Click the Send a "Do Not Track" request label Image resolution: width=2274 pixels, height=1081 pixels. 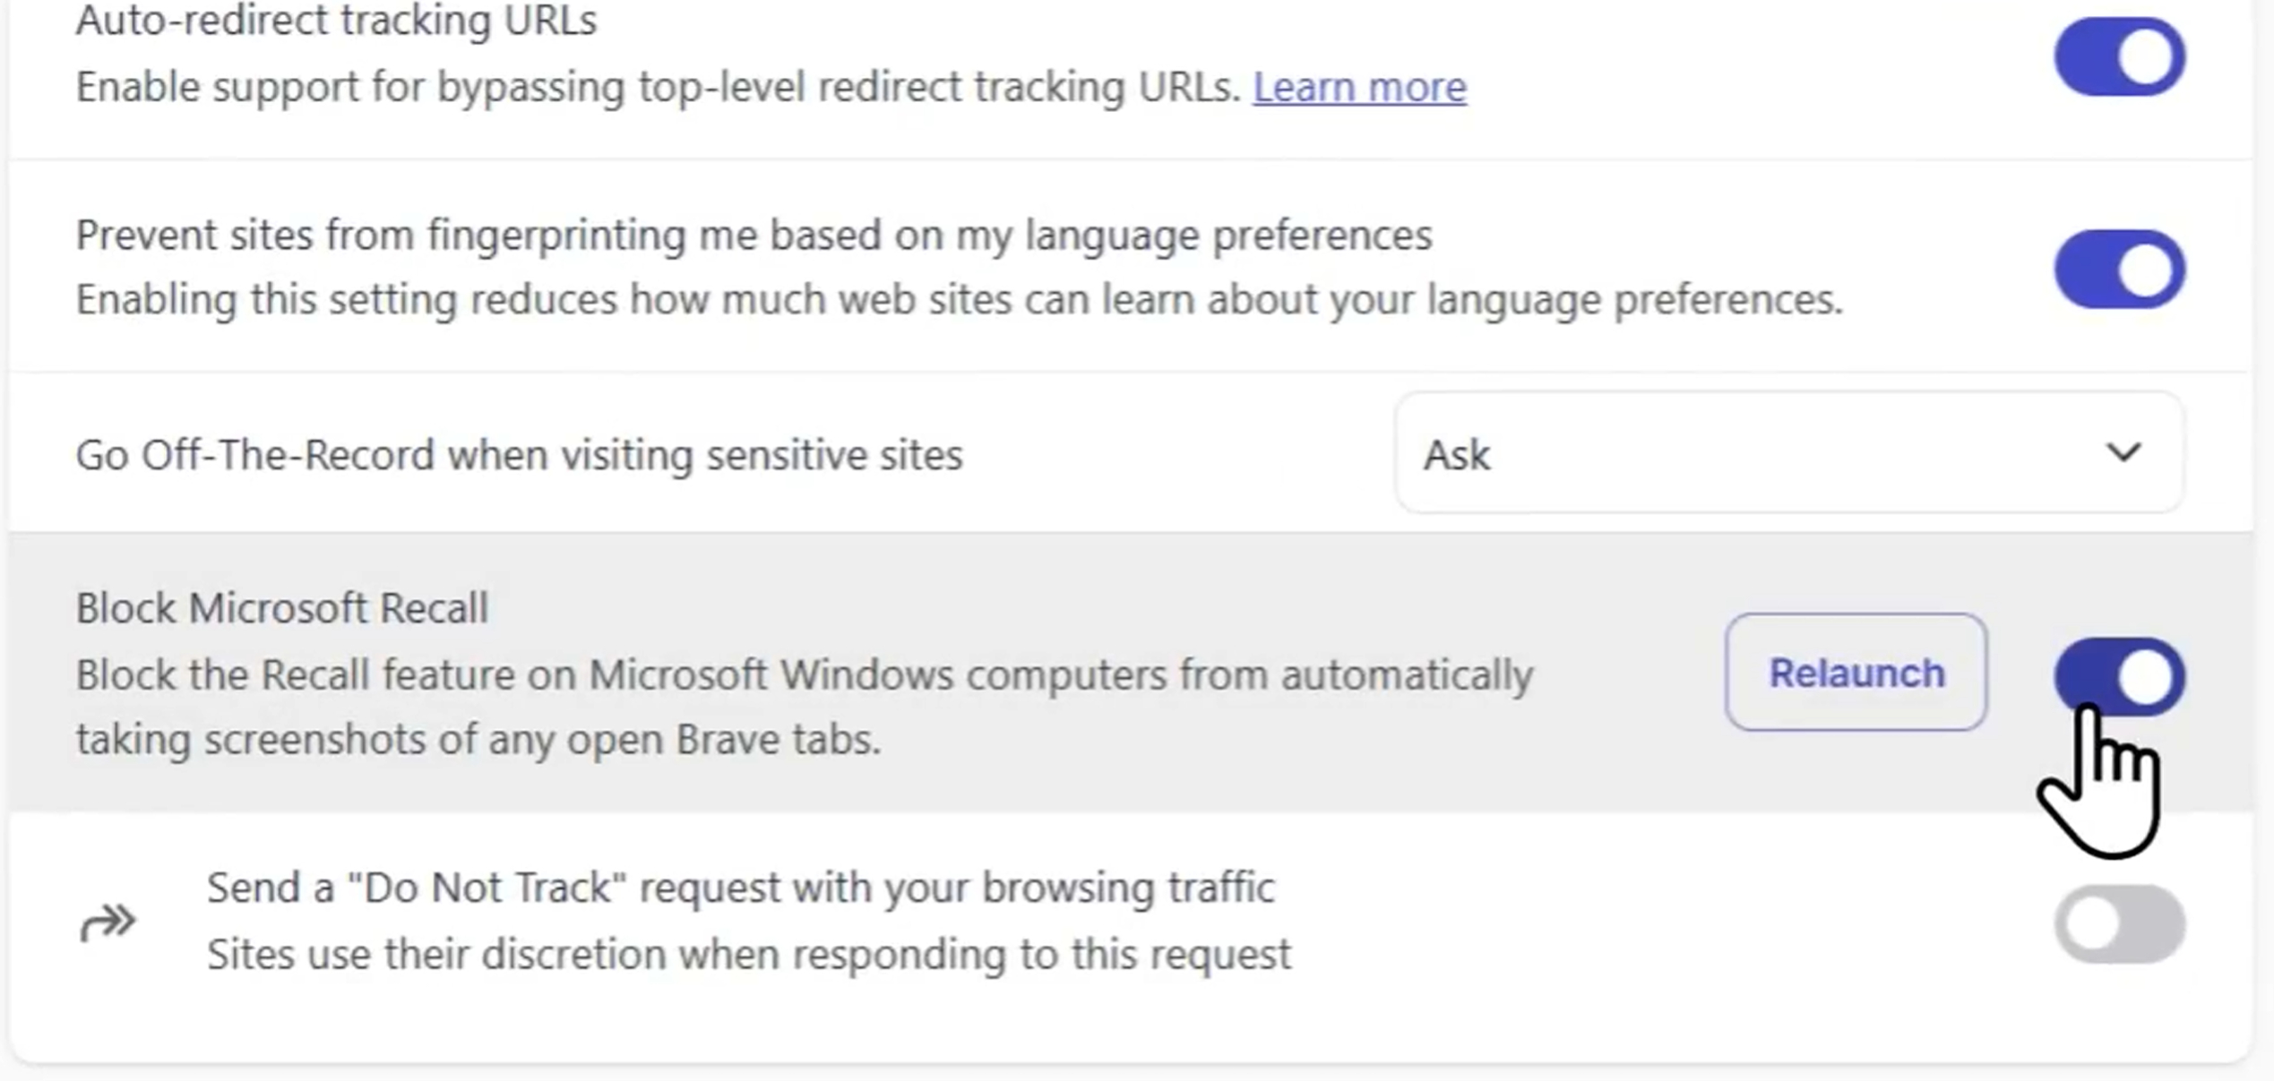[x=740, y=888]
